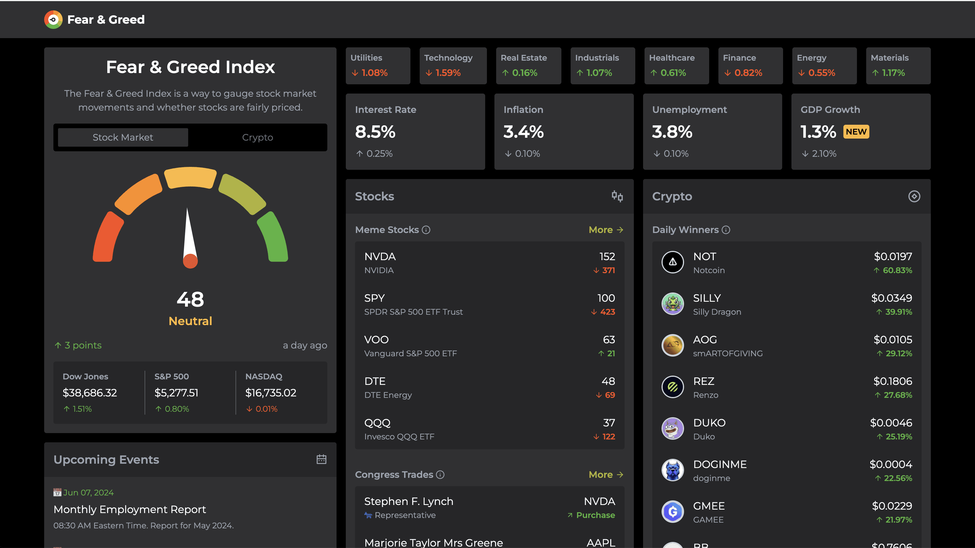This screenshot has width=975, height=548.
Task: Click the smARTOFGIVING AOG coin icon
Action: coord(673,345)
